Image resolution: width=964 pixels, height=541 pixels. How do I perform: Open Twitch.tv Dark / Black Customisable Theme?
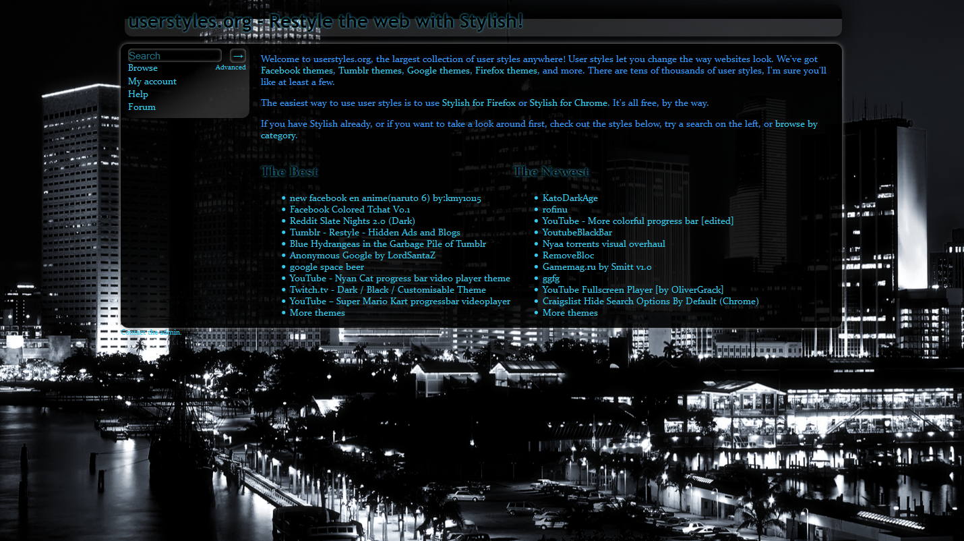(388, 290)
